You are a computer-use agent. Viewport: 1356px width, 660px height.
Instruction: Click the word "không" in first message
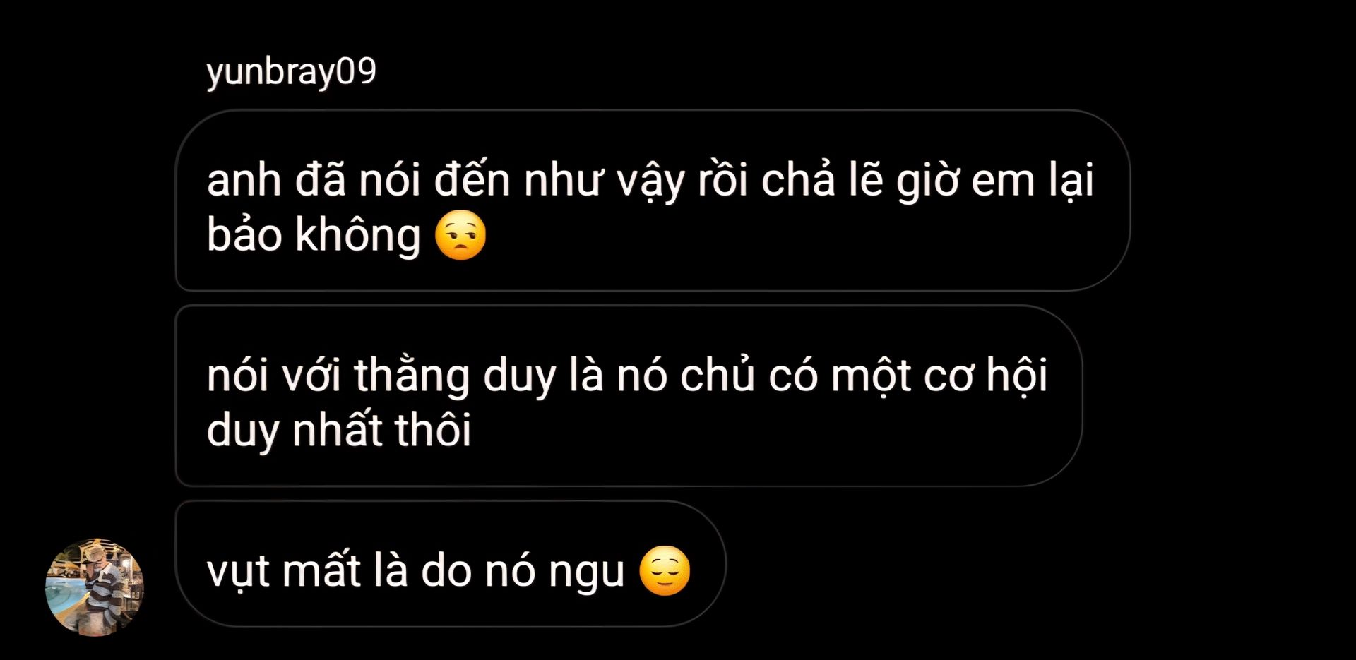[358, 236]
